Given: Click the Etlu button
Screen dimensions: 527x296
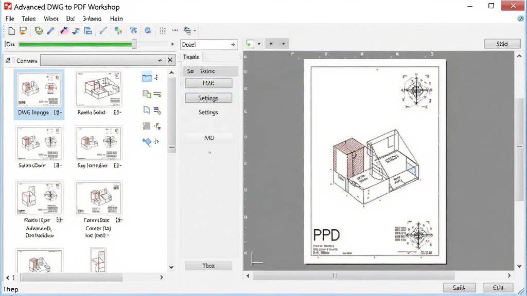Looking at the screenshot, I should [x=498, y=288].
